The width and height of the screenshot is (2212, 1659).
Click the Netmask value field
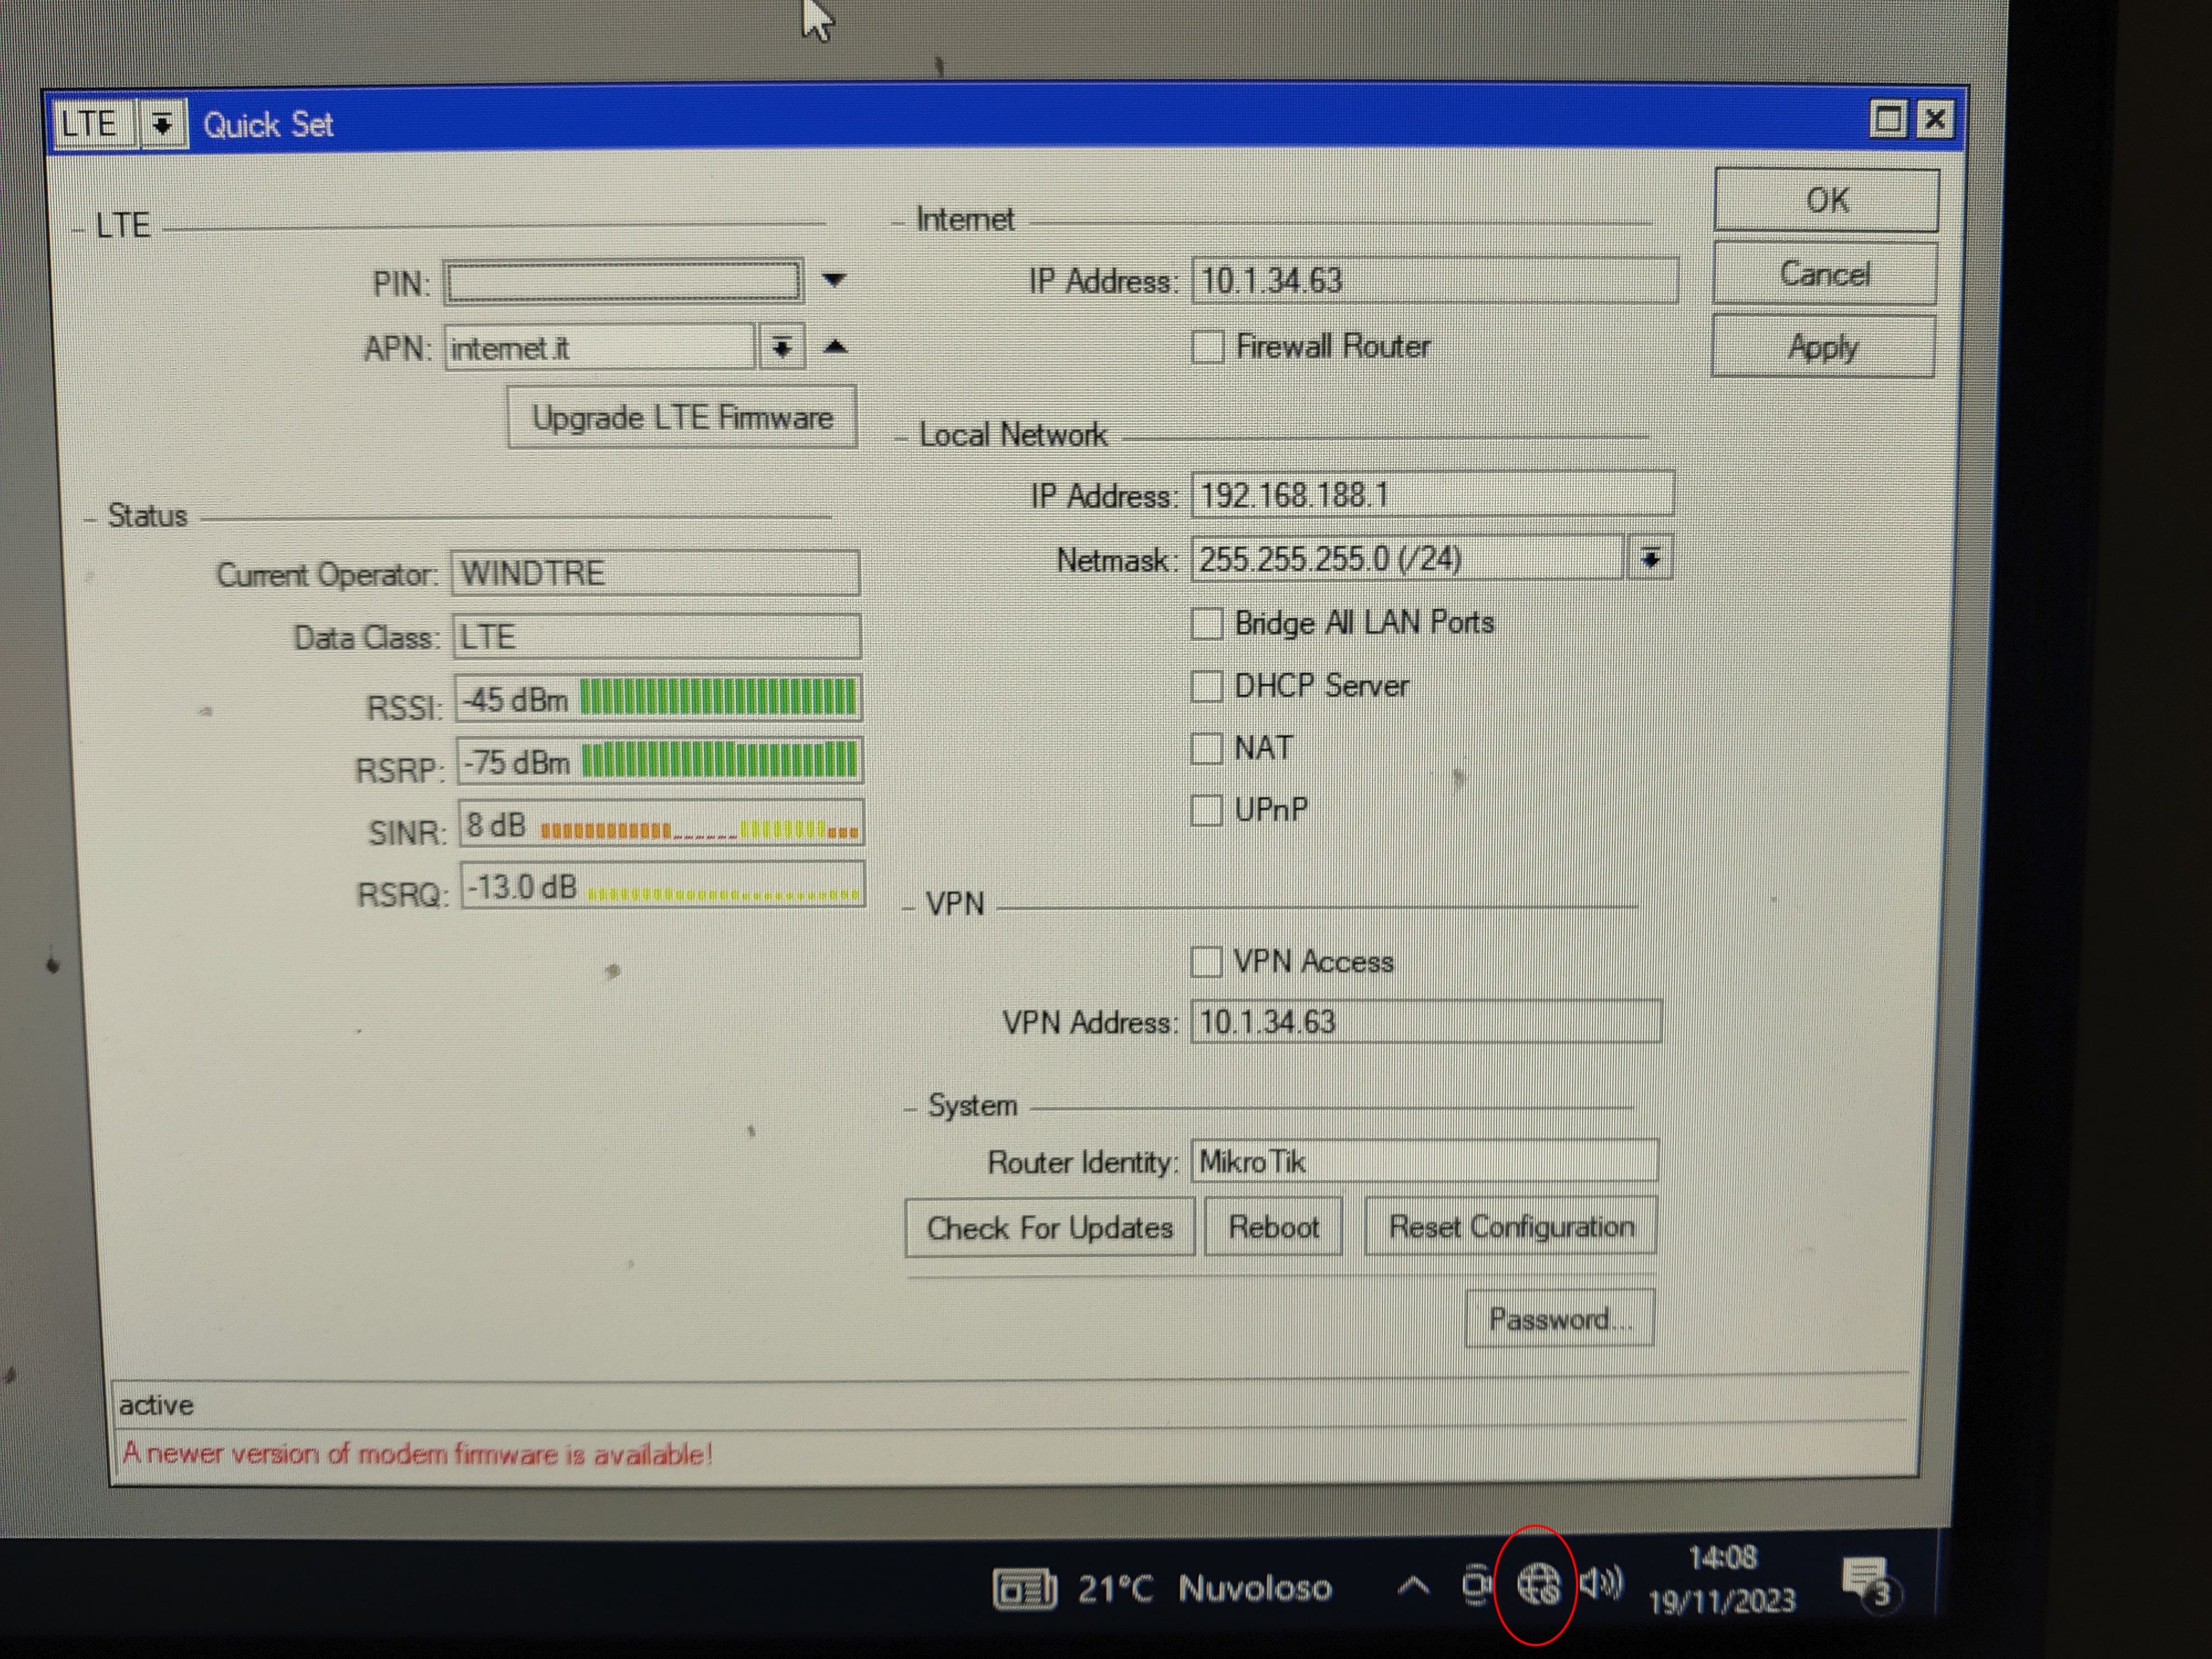click(1408, 559)
